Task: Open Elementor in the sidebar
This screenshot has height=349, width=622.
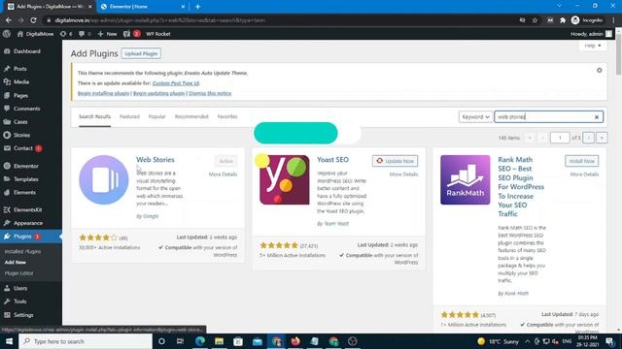Action: click(26, 166)
